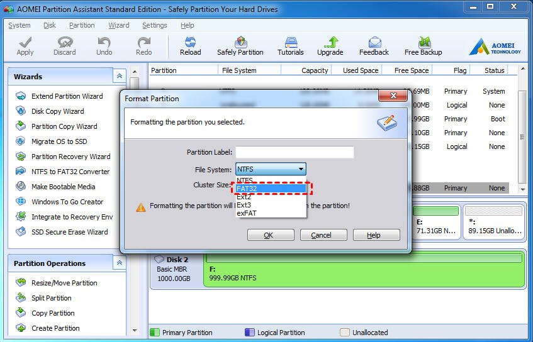The height and width of the screenshot is (342, 533).
Task: Click partition list scrollbar down arrow
Action: (523, 189)
